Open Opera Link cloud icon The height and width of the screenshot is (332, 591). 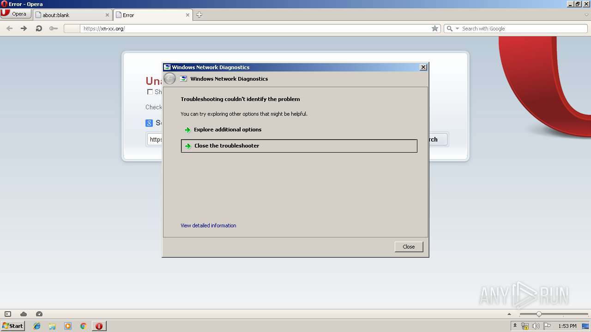[x=24, y=314]
